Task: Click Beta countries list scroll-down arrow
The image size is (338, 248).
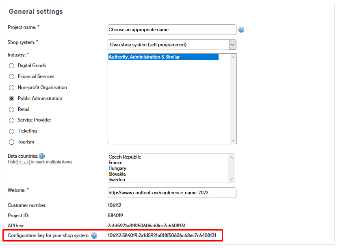Action: pyautogui.click(x=231, y=179)
